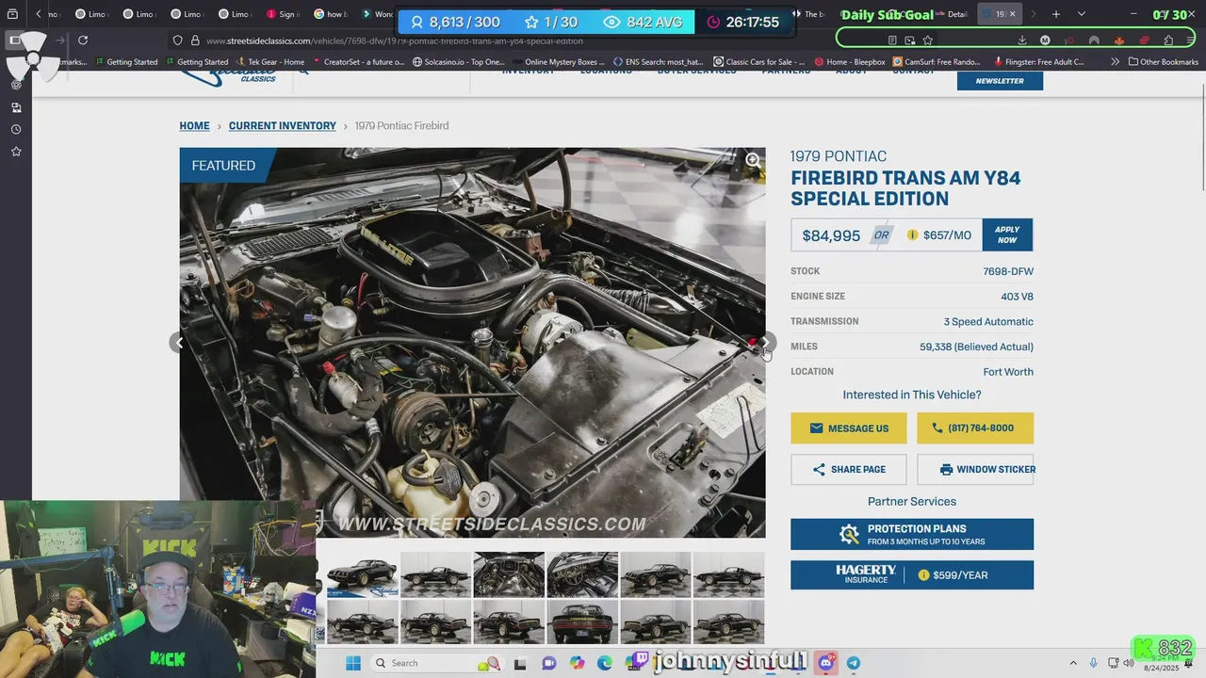Click the info icon beside $599/YEAR
The height and width of the screenshot is (678, 1206).
tap(923, 575)
